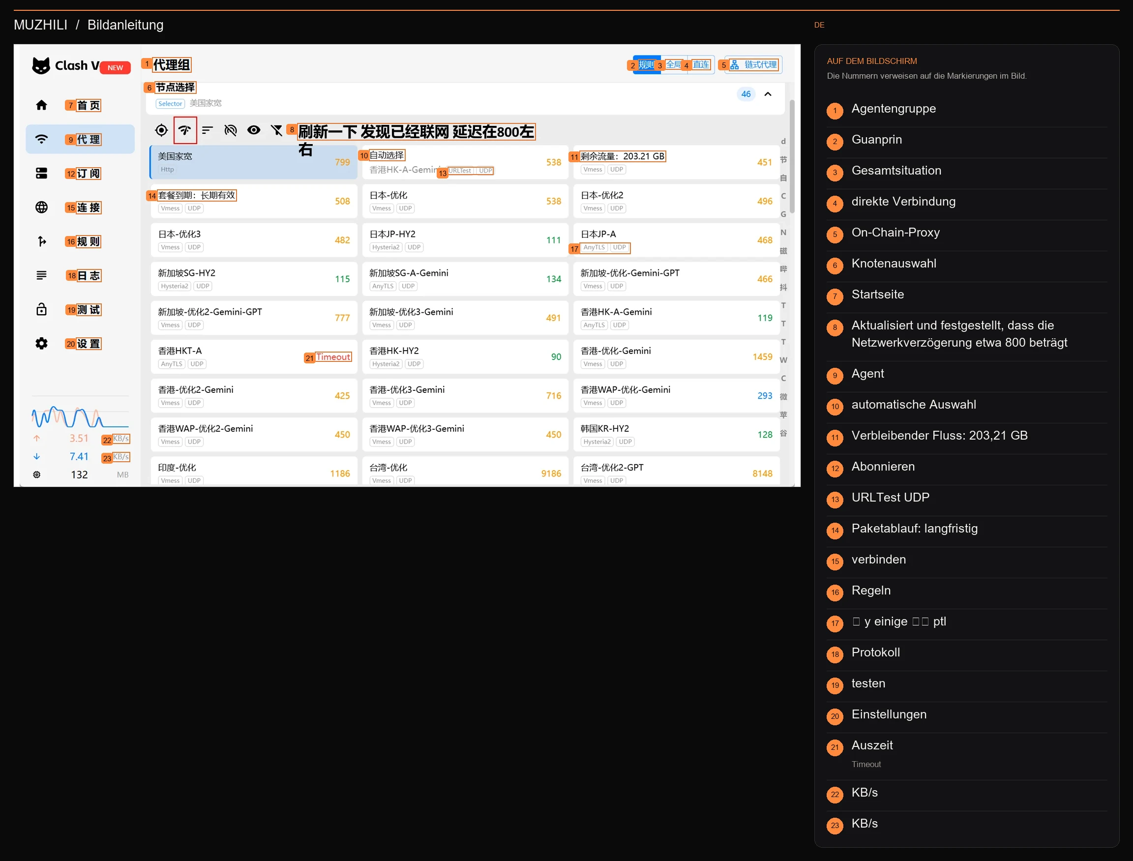Jump to letter W in the index

click(x=783, y=360)
